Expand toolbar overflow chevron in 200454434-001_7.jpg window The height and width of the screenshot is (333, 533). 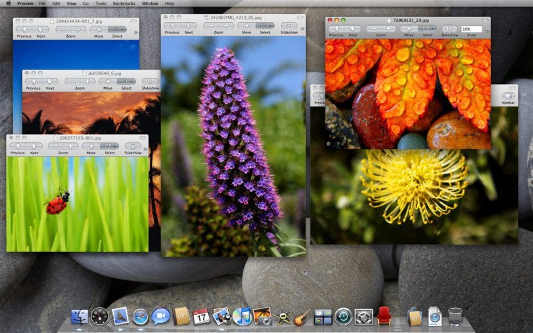(136, 32)
